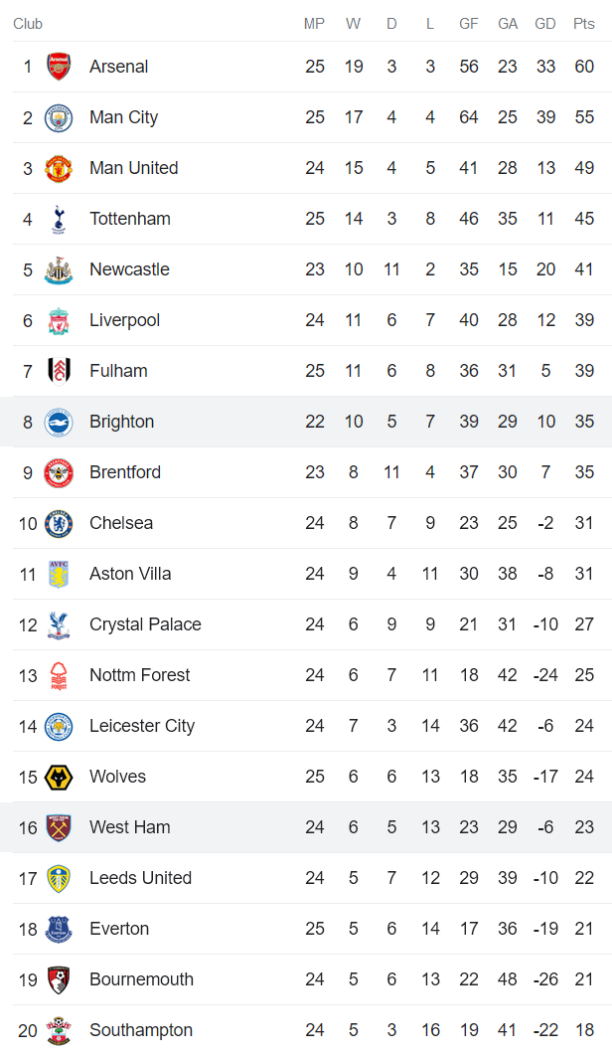
Task: Select the Man City badge
Action: click(x=58, y=117)
